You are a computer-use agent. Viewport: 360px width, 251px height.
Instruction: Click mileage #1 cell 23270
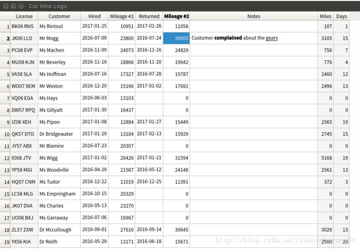click(x=122, y=206)
